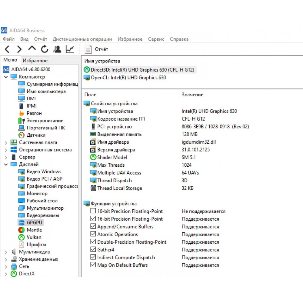Switch to the Избранное side panel tab
This screenshot has height=303, width=303.
[x=35, y=61]
